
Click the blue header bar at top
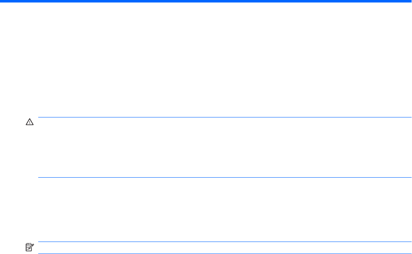tap(206, 1)
